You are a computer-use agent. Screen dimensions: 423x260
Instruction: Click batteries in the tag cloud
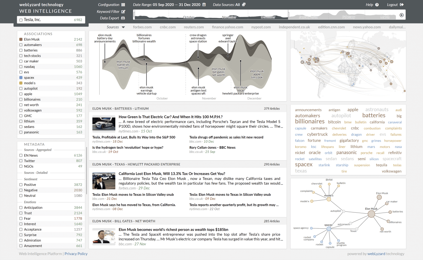pos(374,115)
